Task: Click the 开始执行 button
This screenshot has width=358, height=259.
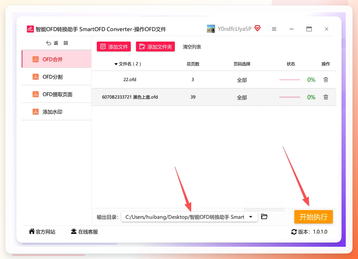Action: [313, 217]
